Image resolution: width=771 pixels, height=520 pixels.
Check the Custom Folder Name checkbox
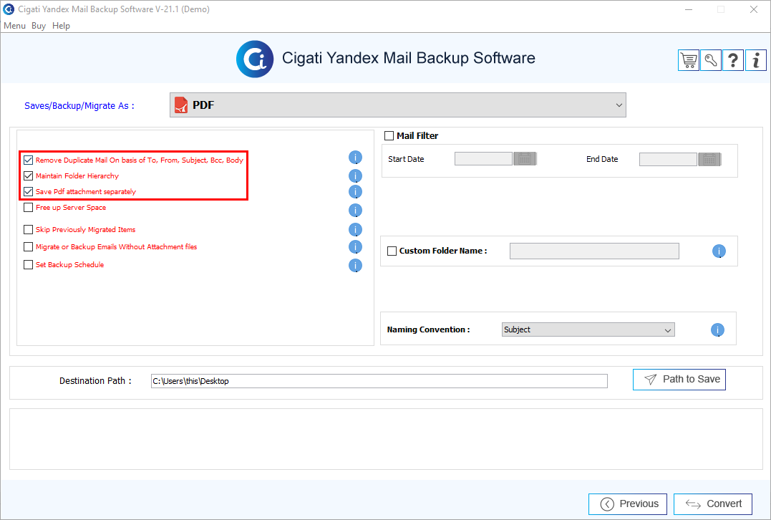coord(392,251)
